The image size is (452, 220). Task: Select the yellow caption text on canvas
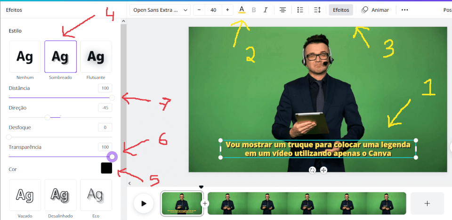[318, 149]
